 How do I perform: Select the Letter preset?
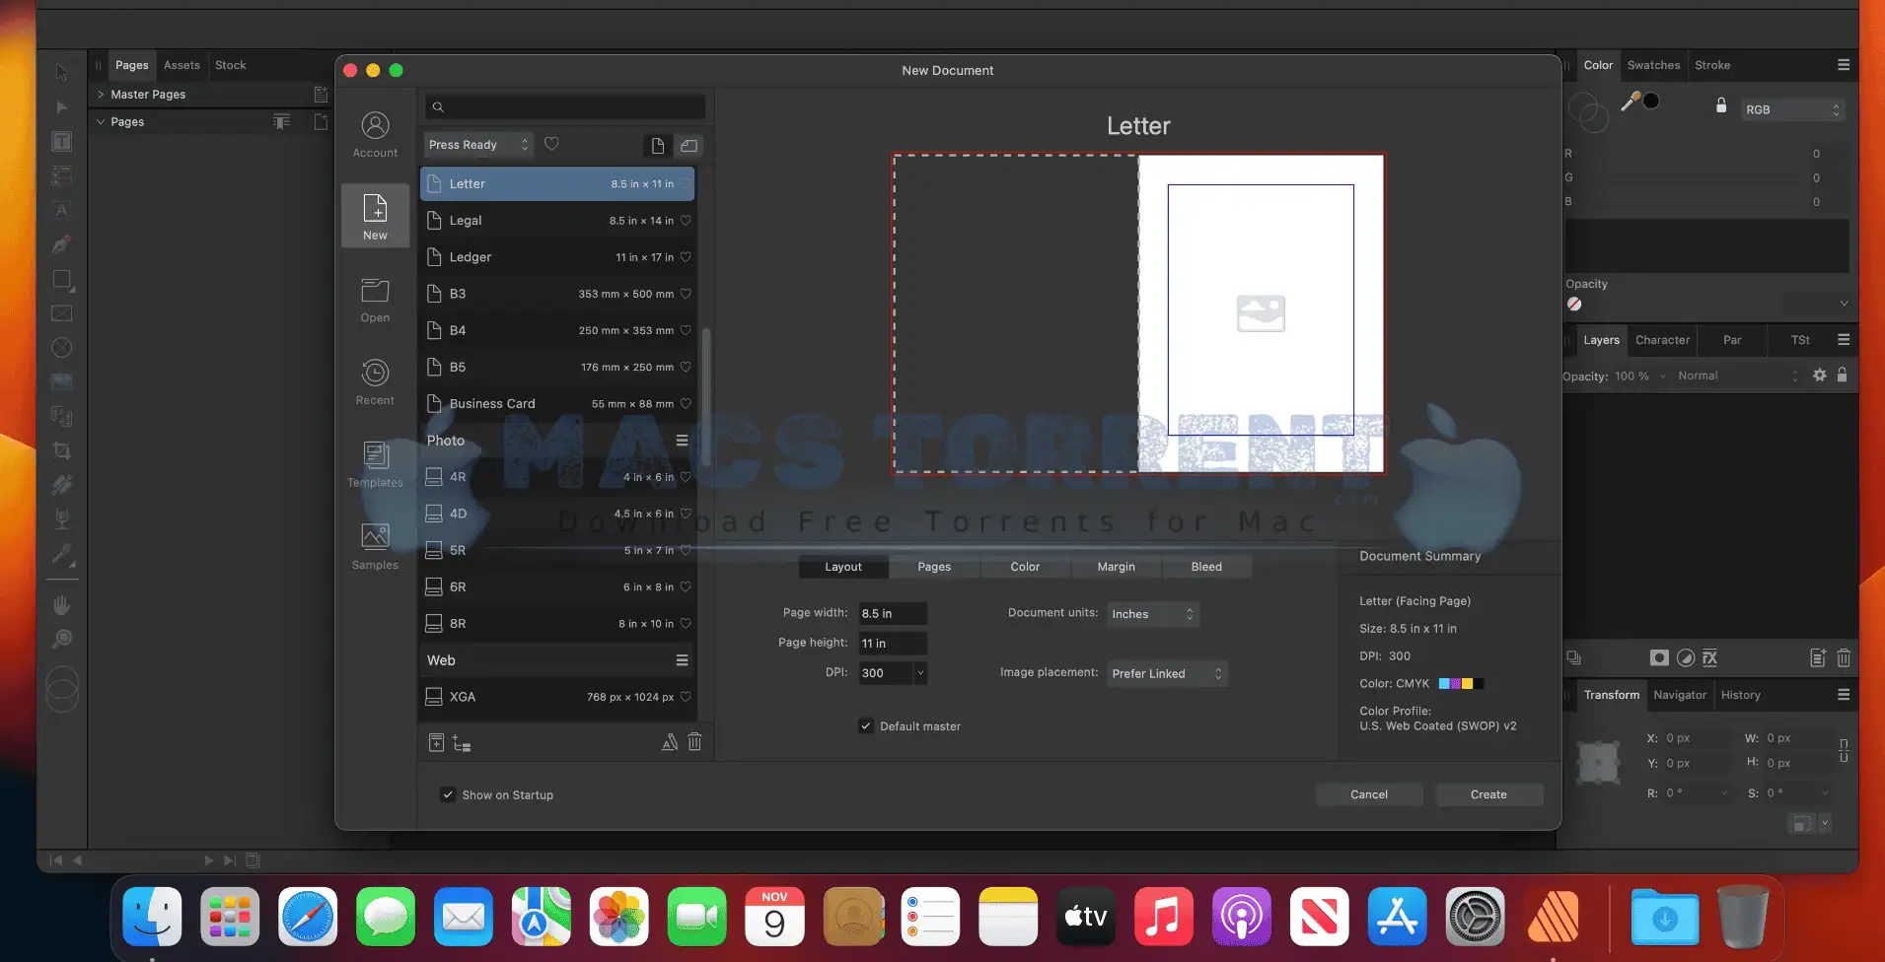coord(557,184)
